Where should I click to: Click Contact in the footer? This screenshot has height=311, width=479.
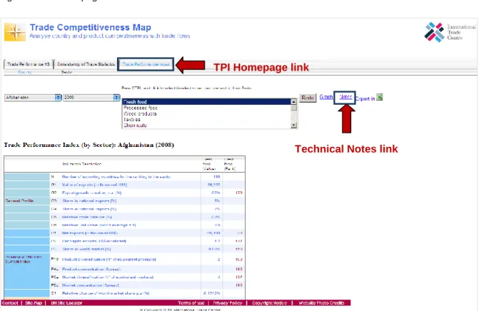point(10,302)
